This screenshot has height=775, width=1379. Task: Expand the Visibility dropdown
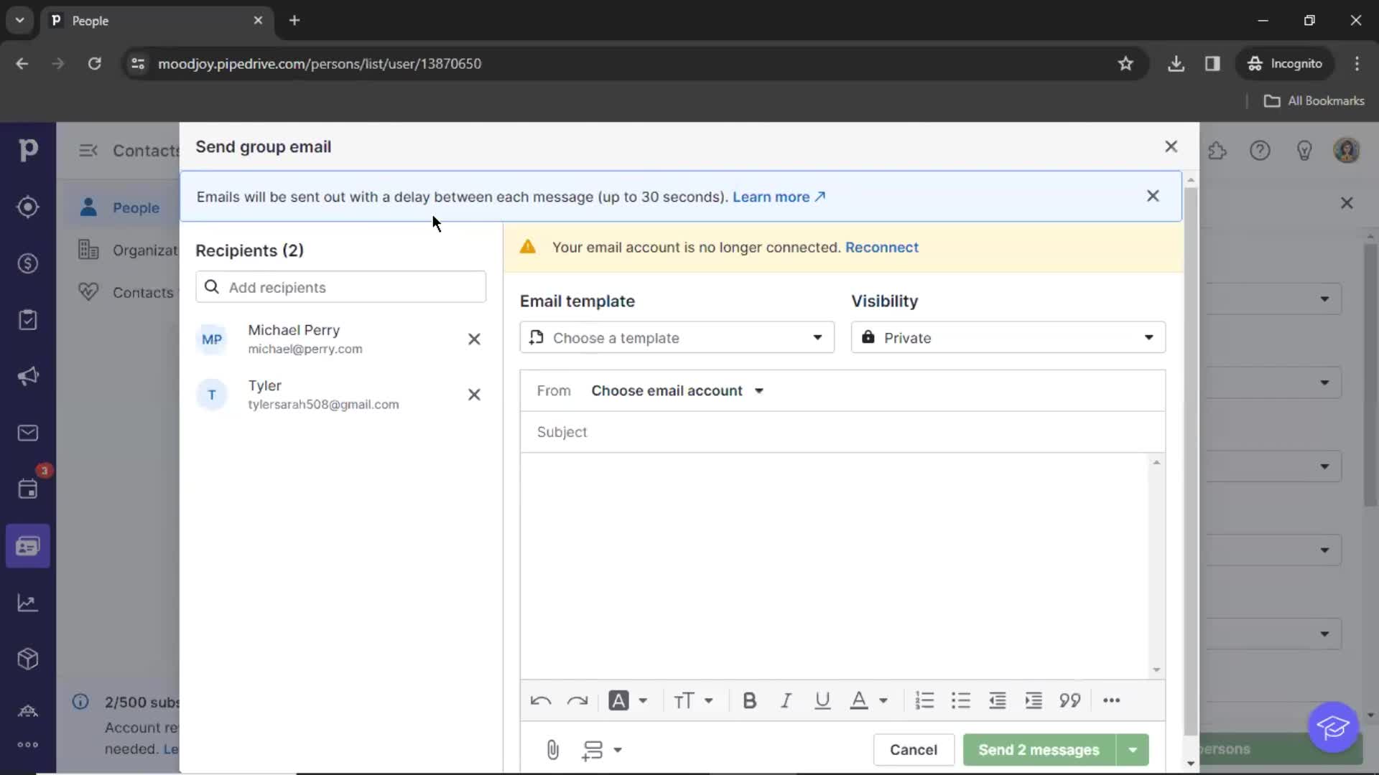[x=1008, y=338]
